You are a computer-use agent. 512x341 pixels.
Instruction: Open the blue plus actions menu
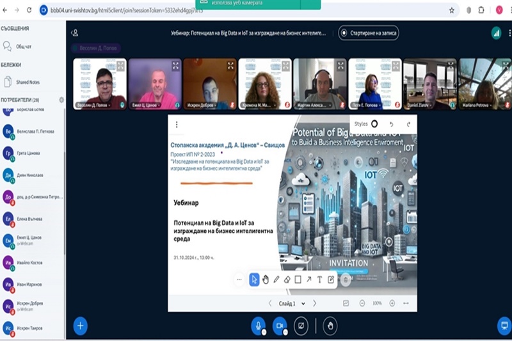tap(81, 326)
